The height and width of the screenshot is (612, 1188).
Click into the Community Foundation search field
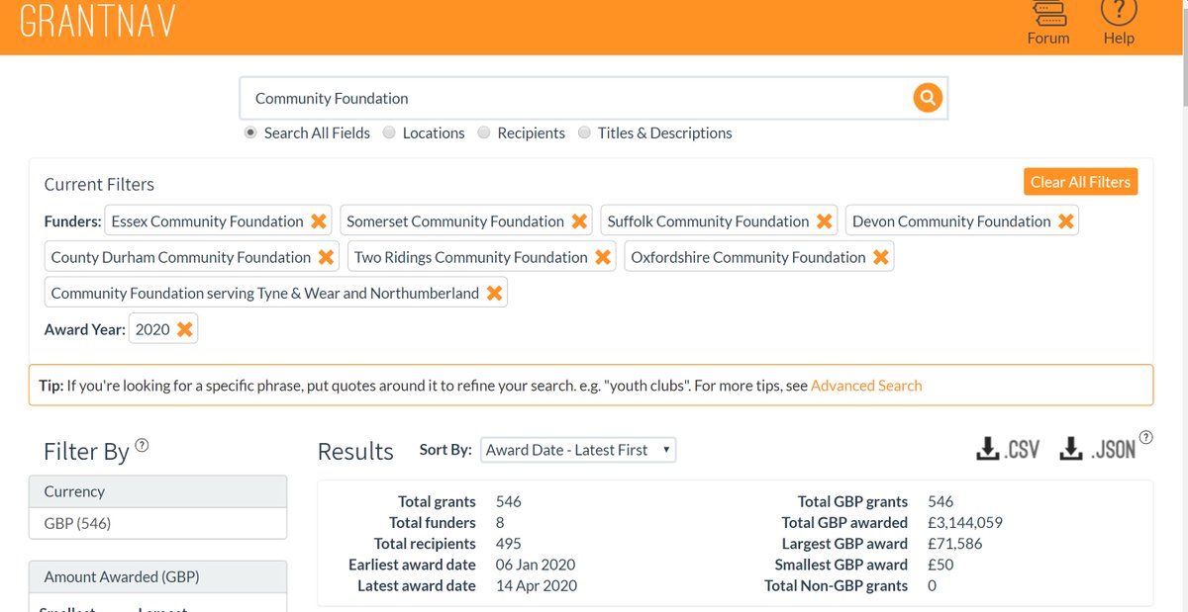[x=576, y=98]
